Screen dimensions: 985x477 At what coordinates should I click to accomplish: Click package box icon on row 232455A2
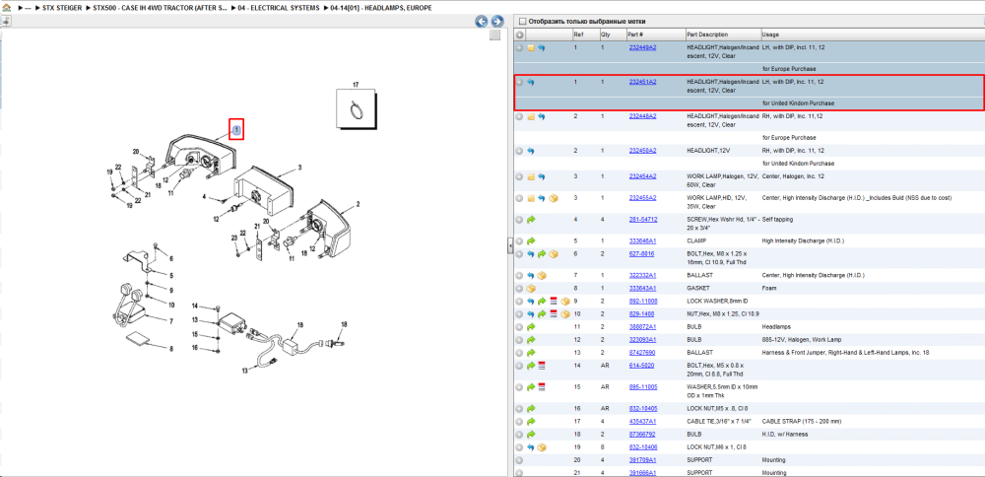click(554, 199)
